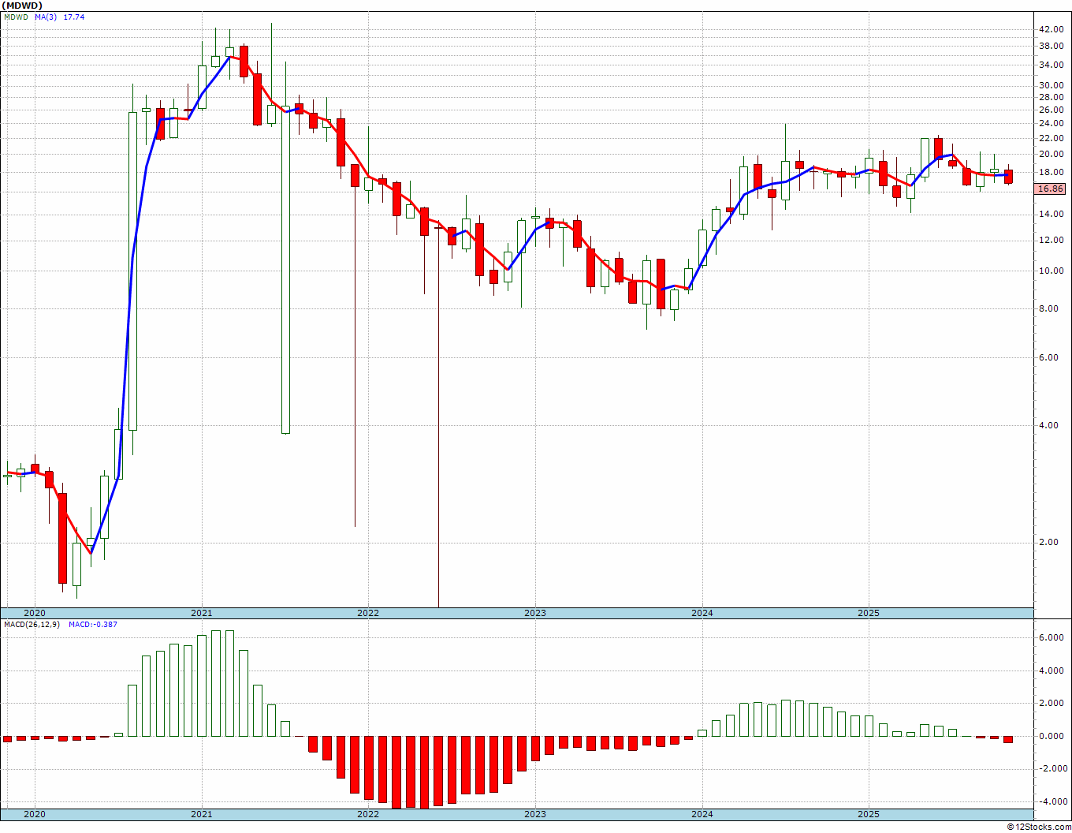This screenshot has width=1072, height=833.
Task: Click the MA(3) moving average legend
Action: pyautogui.click(x=46, y=17)
